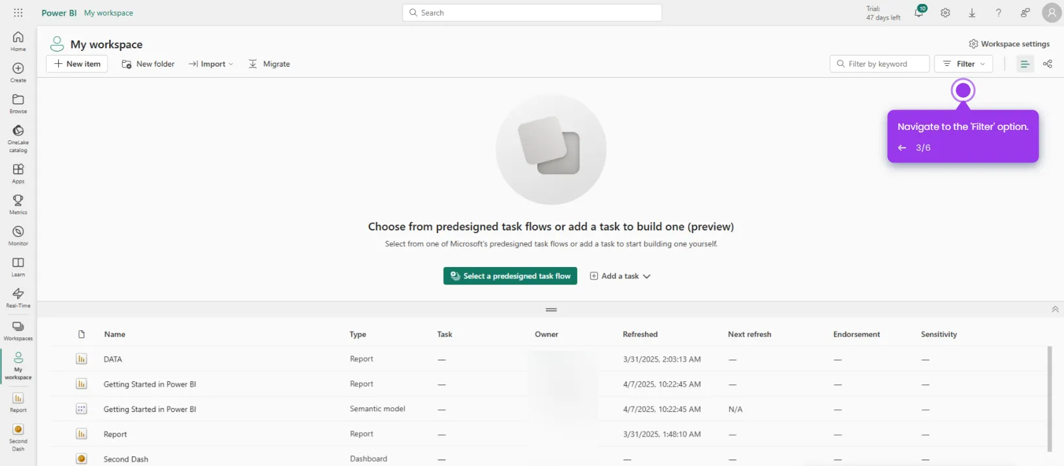Image resolution: width=1064 pixels, height=466 pixels.
Task: Open the item named Report in the list
Action: click(115, 435)
